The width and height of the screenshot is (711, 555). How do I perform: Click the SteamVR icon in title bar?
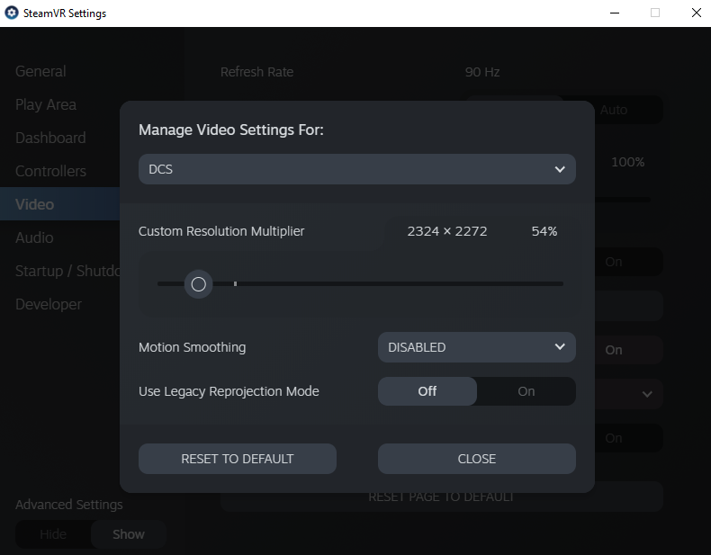[x=12, y=13]
